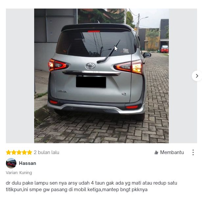Click the fourth yellow rating star

24,152
